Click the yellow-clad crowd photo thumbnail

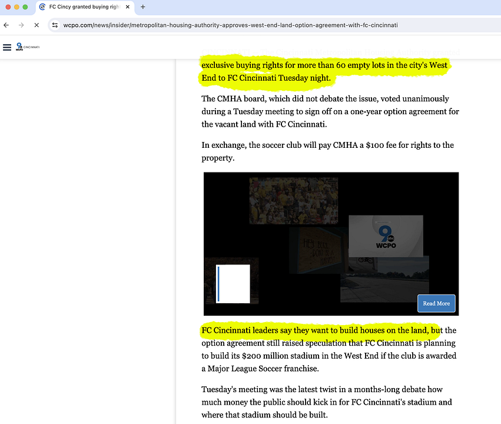pos(293,201)
